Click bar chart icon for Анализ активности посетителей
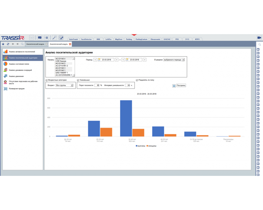This screenshot has height=210, width=263. (x=6, y=51)
